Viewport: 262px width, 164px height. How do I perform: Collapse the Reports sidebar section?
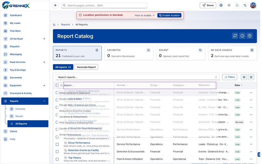point(44,101)
